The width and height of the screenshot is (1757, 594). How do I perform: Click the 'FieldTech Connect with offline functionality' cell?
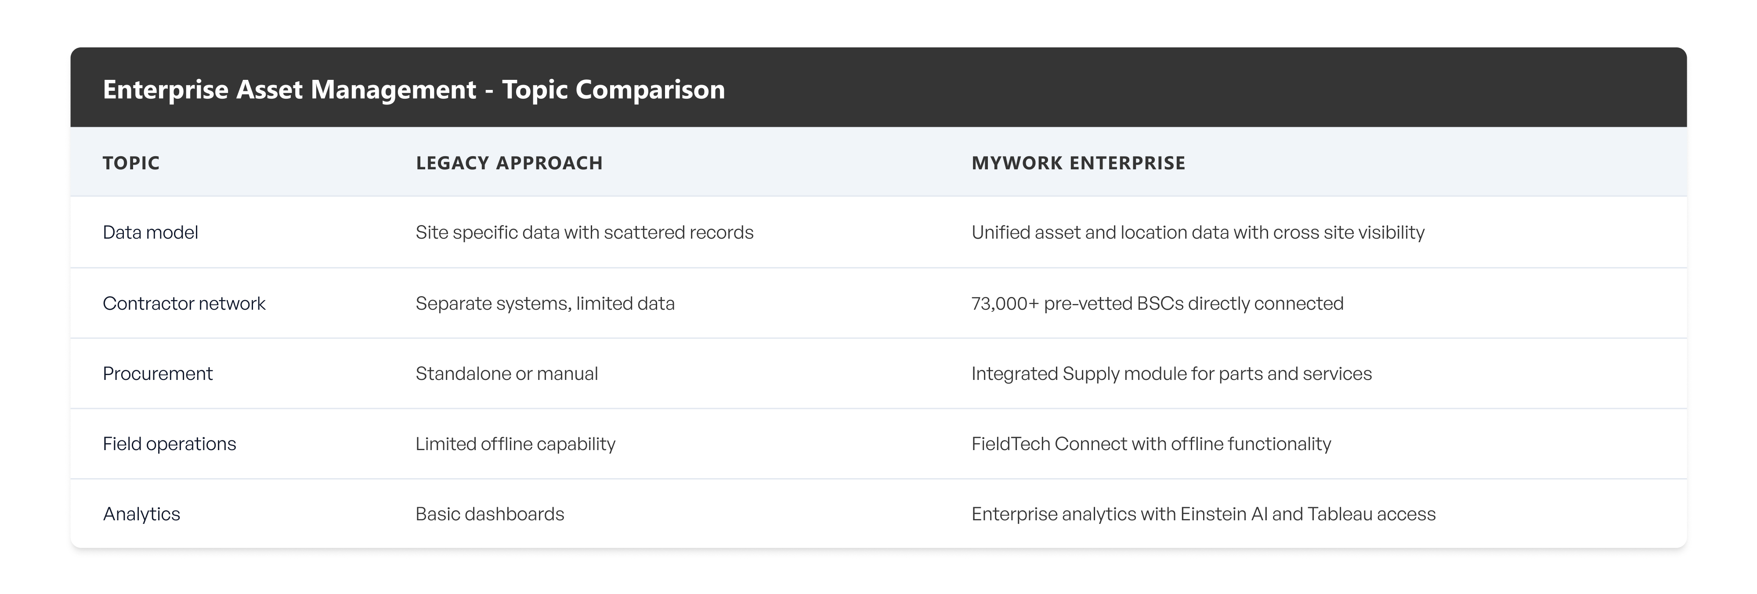[1151, 444]
